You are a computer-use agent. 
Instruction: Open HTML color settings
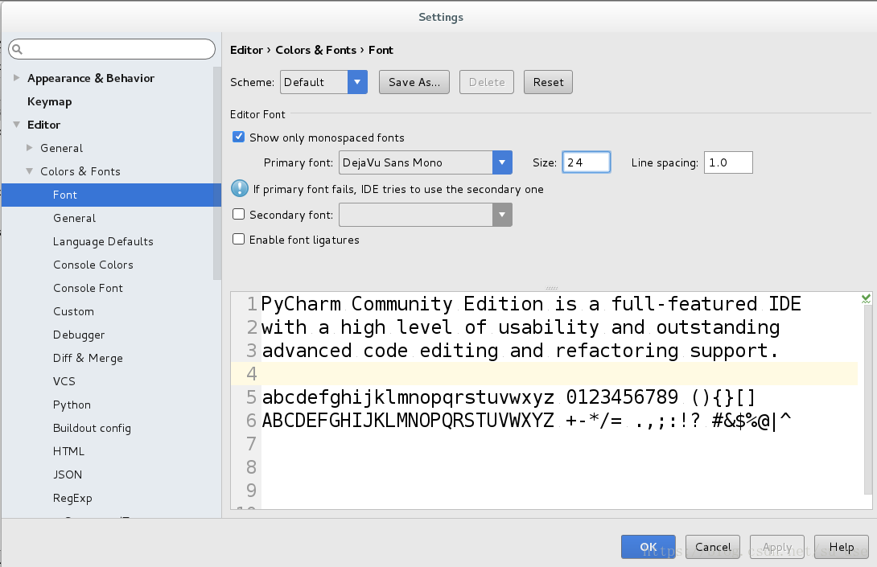click(x=68, y=451)
